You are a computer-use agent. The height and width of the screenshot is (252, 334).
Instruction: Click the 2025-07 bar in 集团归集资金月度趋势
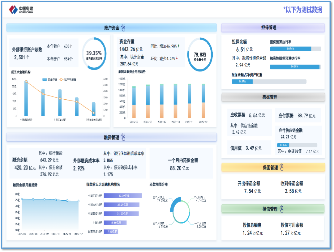pyautogui.click(x=134, y=102)
